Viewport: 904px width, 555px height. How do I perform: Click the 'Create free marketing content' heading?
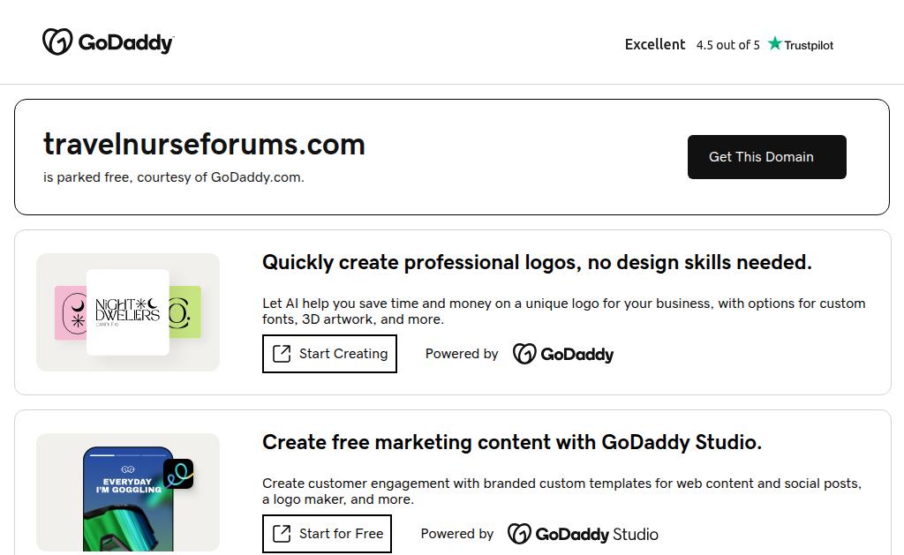click(512, 442)
